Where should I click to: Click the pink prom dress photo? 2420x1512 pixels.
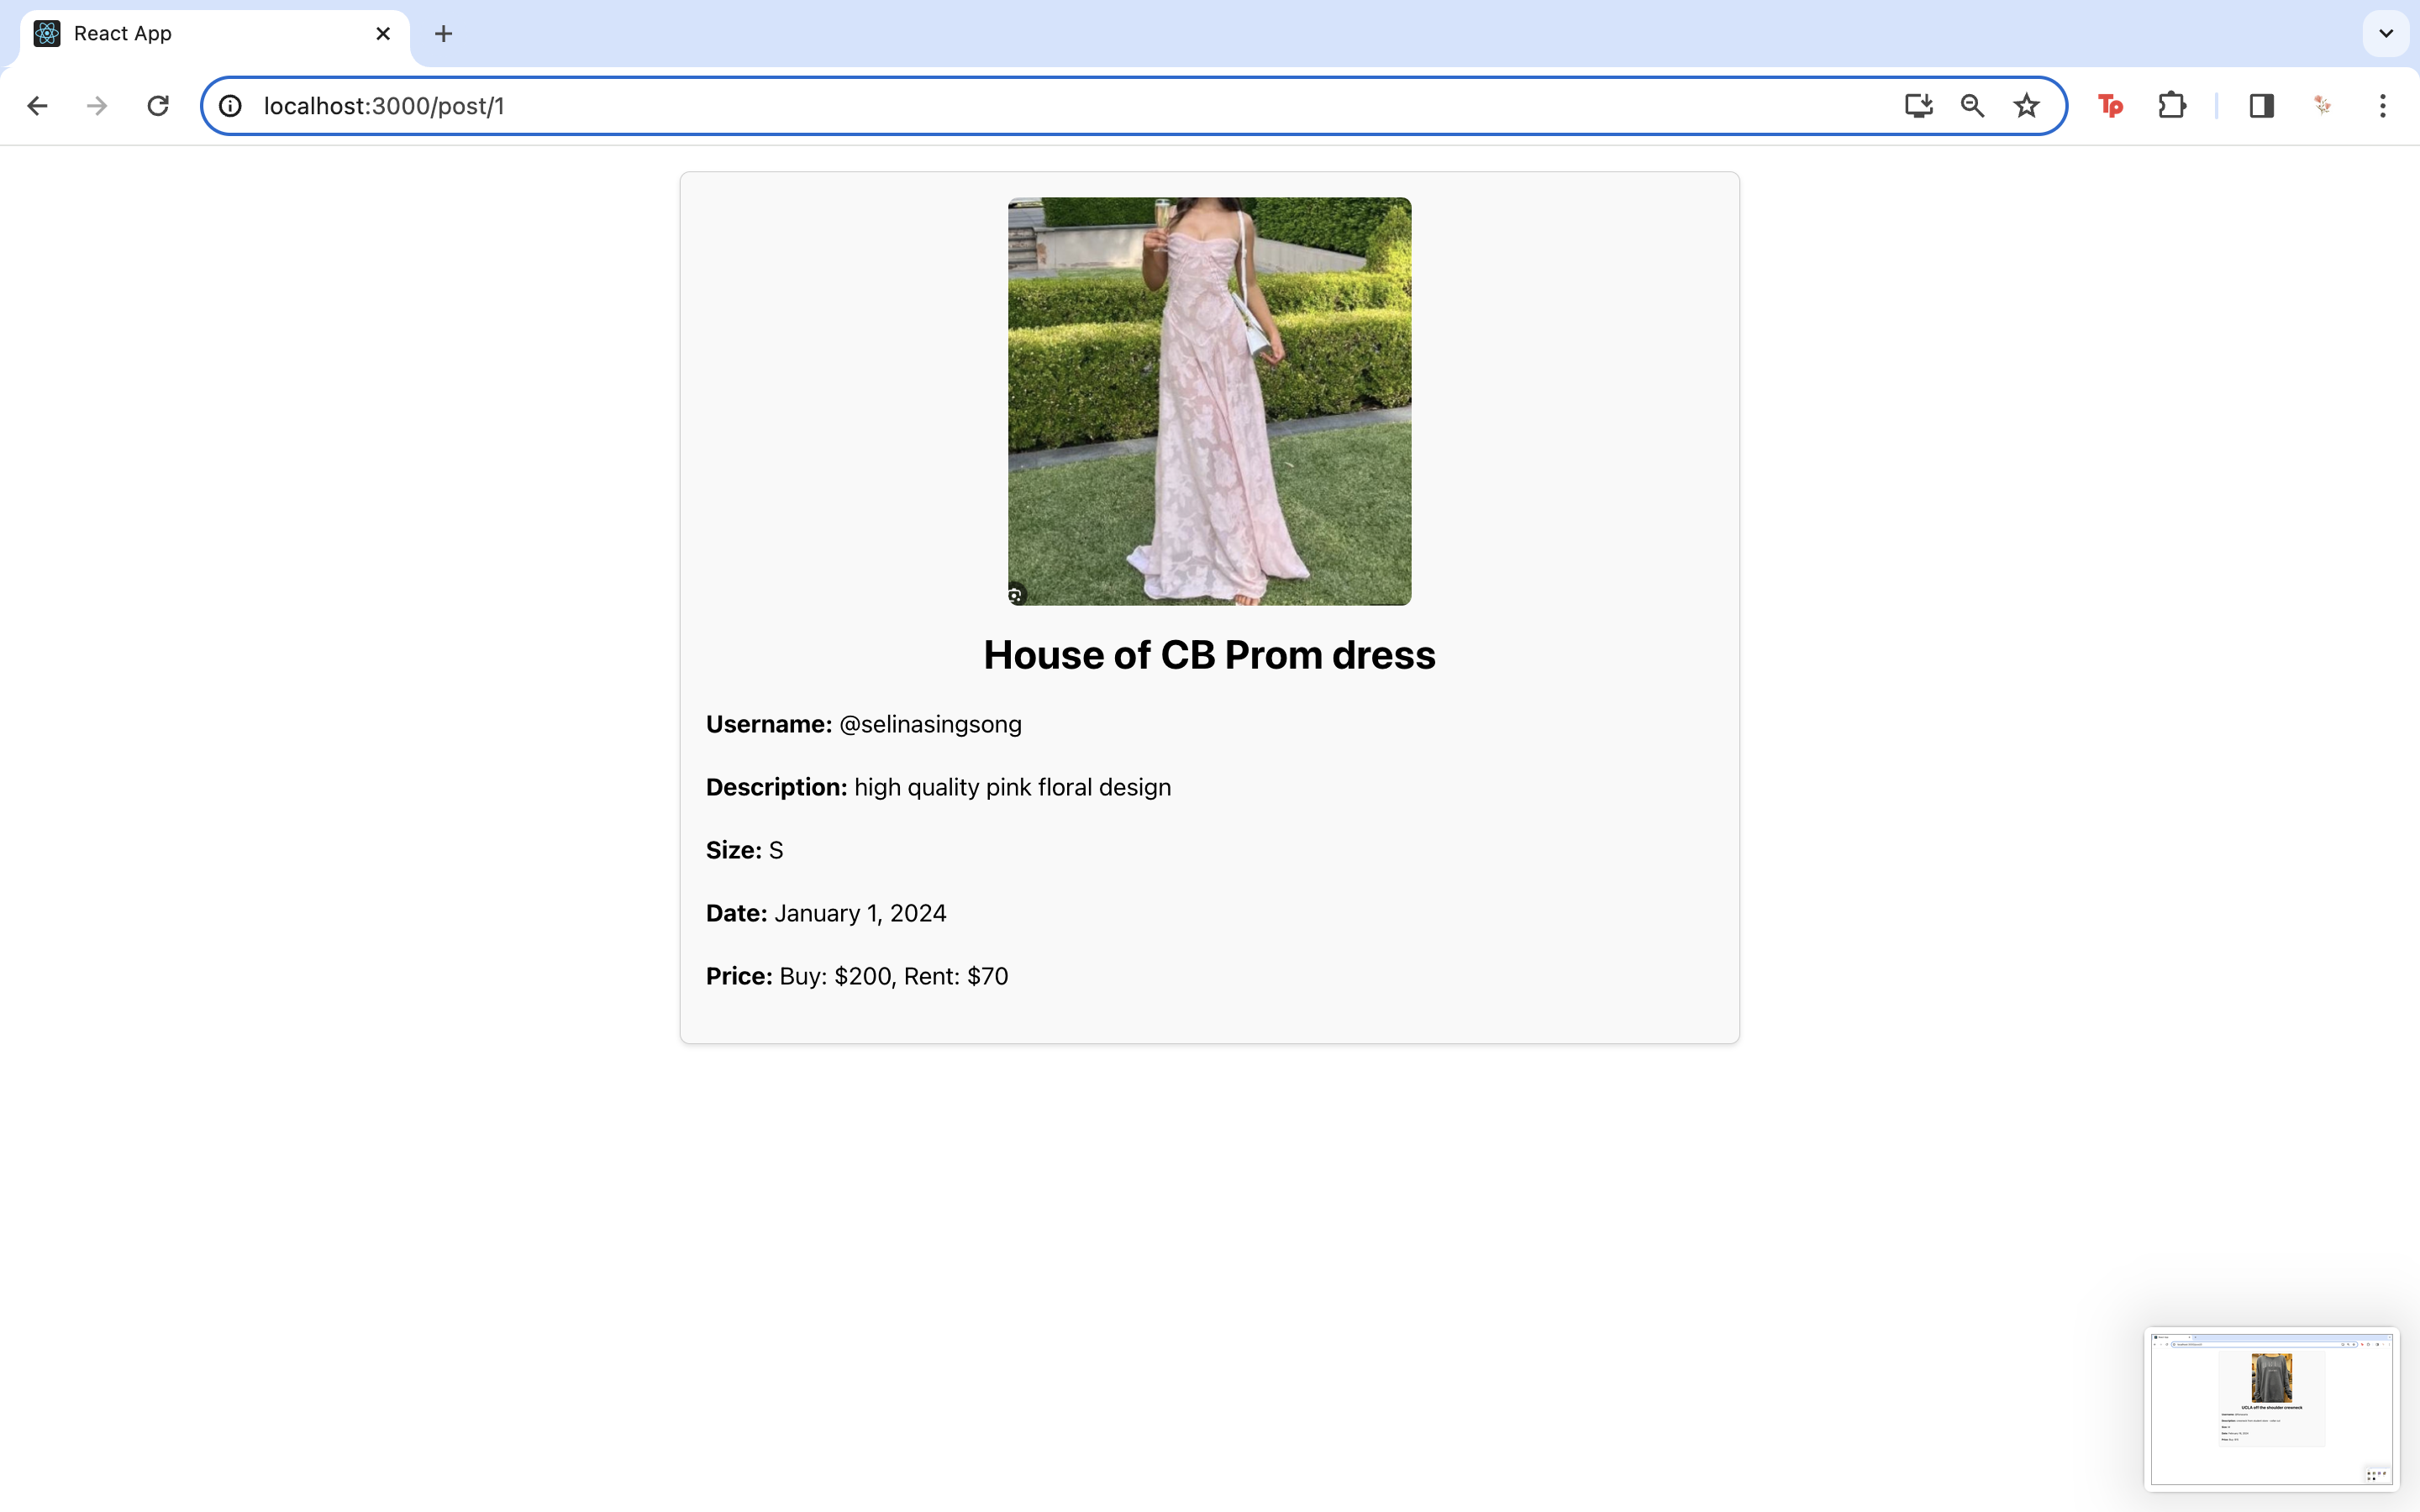click(1209, 401)
